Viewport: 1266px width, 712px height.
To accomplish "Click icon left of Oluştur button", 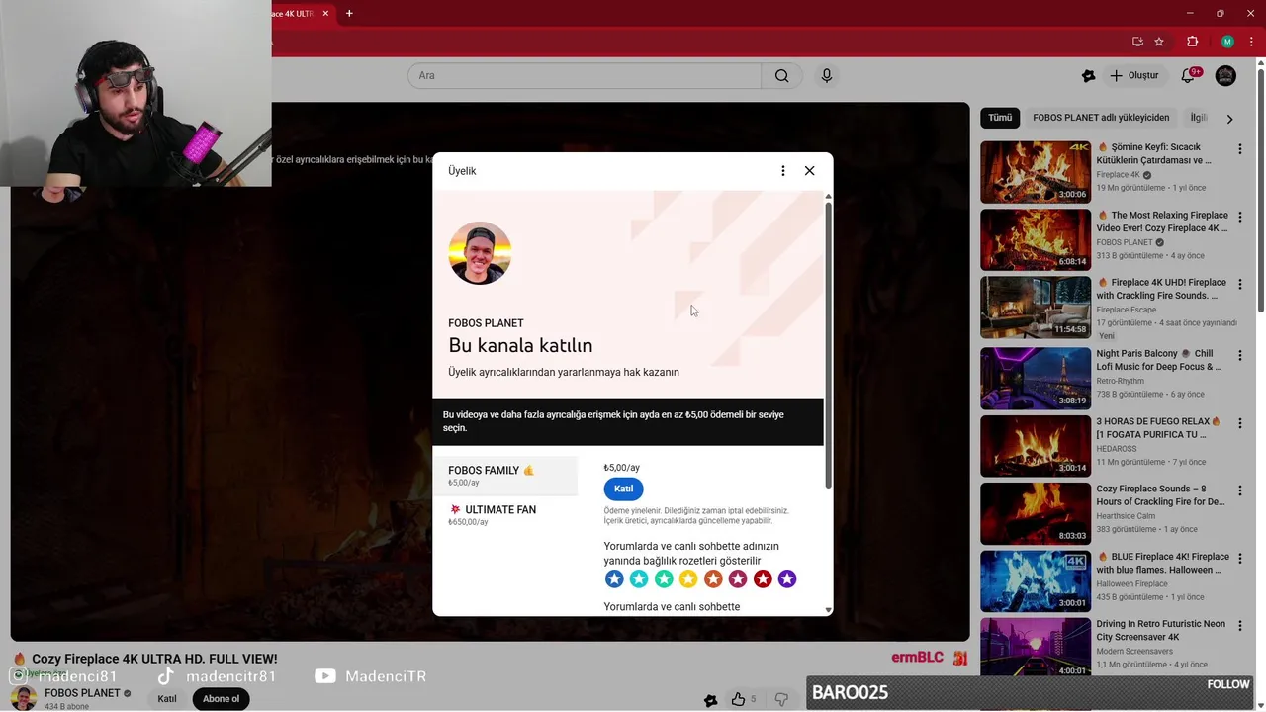I will click(1089, 76).
